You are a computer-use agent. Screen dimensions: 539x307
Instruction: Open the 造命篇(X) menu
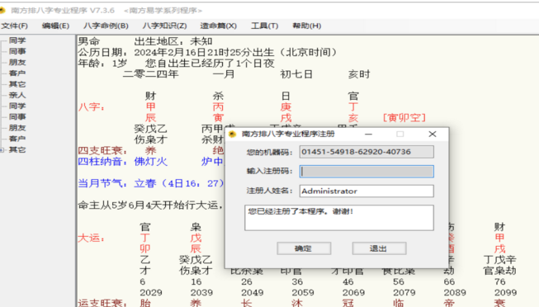click(x=218, y=26)
